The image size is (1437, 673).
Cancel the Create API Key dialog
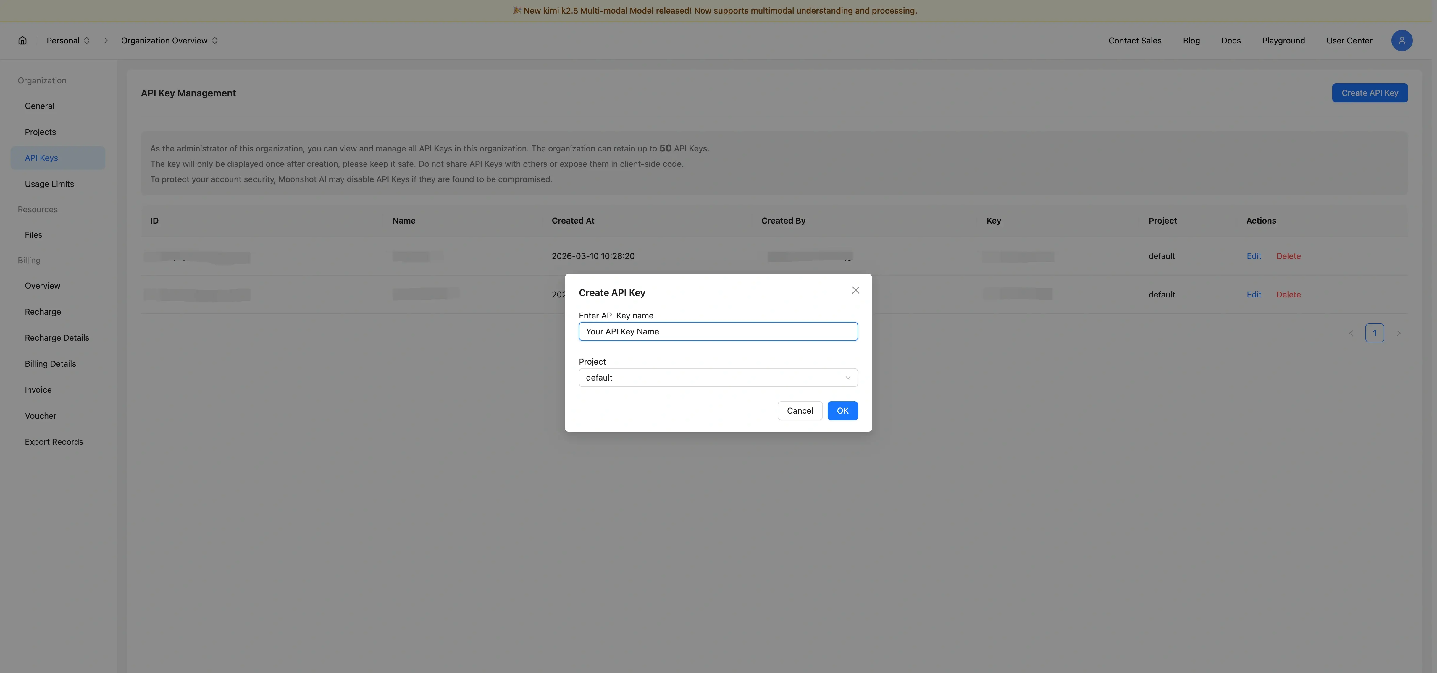[x=799, y=410]
